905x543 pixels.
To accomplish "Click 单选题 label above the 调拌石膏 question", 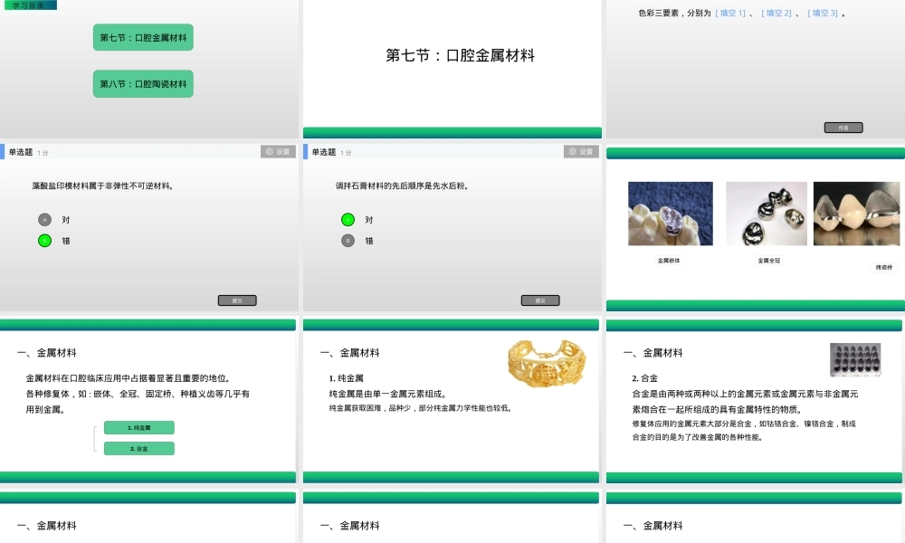I will tap(324, 152).
